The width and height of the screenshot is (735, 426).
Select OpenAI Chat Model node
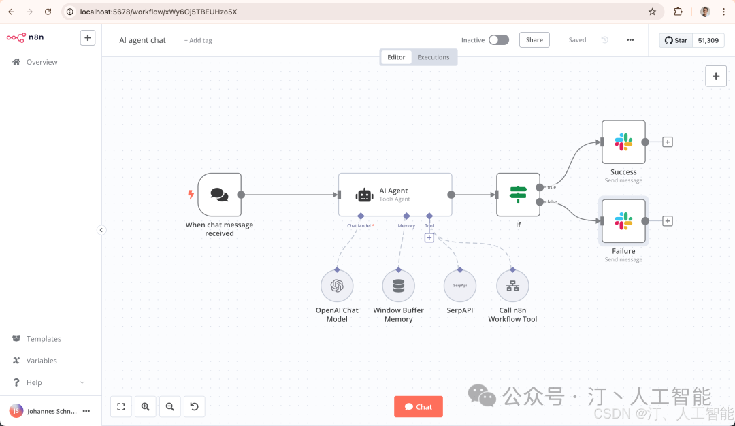click(x=337, y=285)
